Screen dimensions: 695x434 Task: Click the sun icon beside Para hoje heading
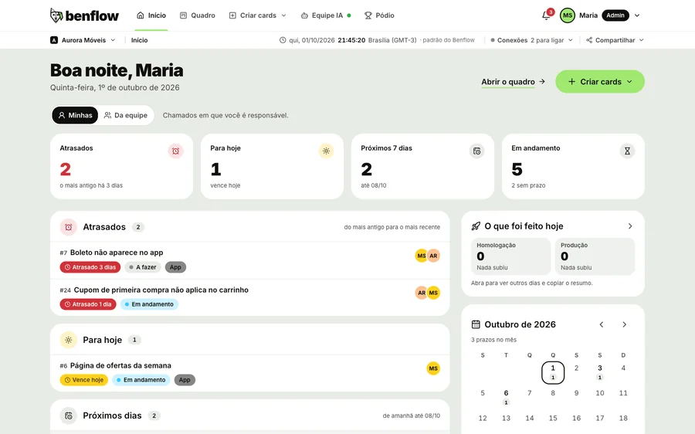point(69,340)
